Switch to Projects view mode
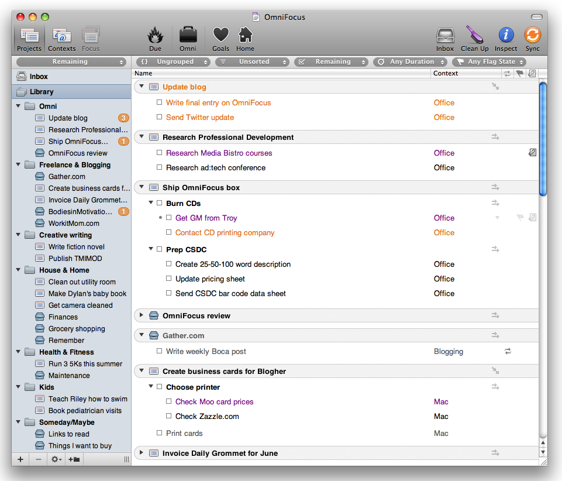This screenshot has height=481, width=562. pos(29,39)
